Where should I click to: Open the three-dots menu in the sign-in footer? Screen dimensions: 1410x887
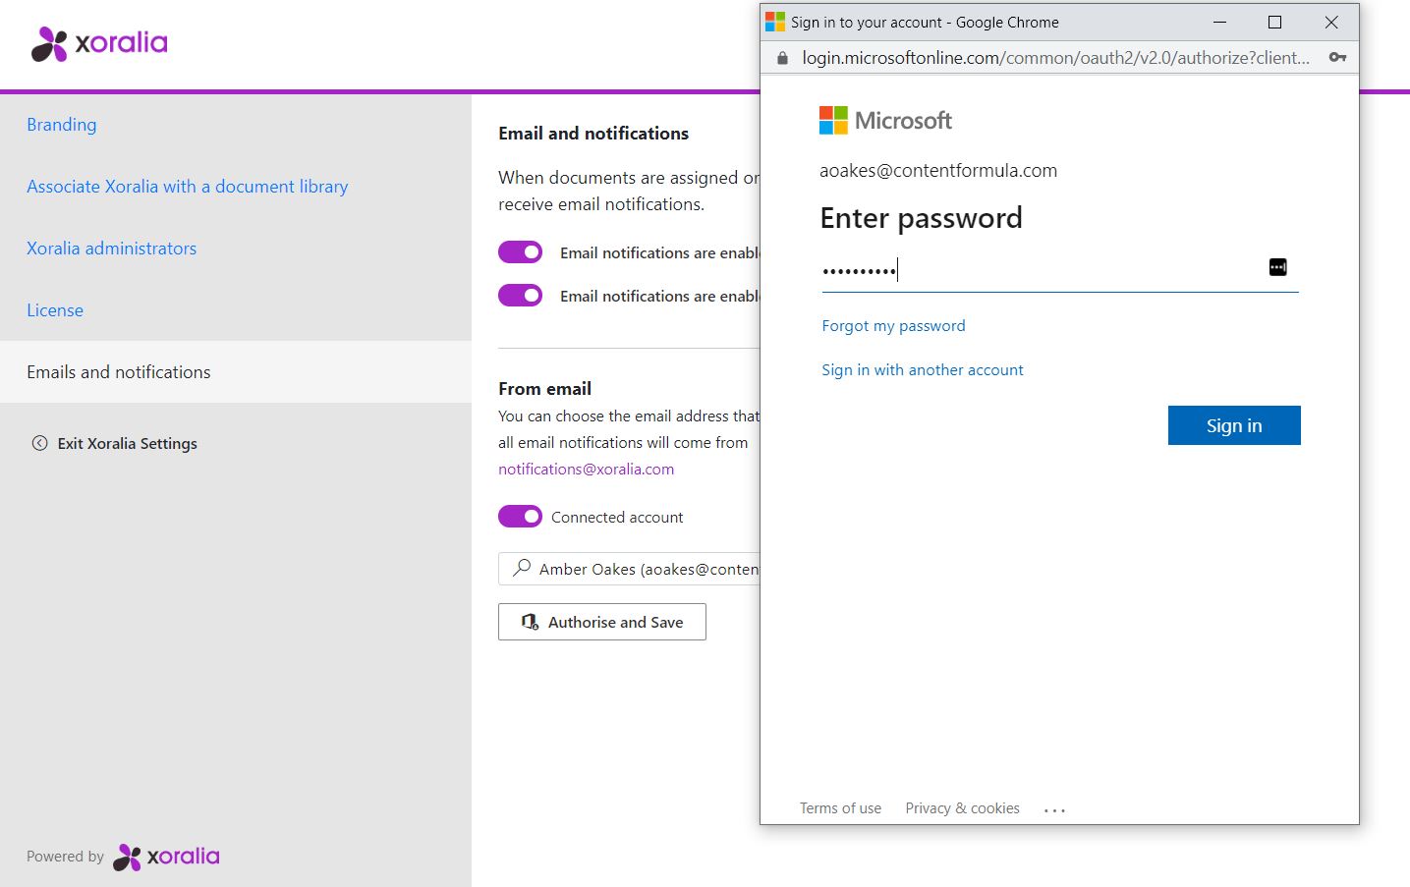(x=1054, y=810)
